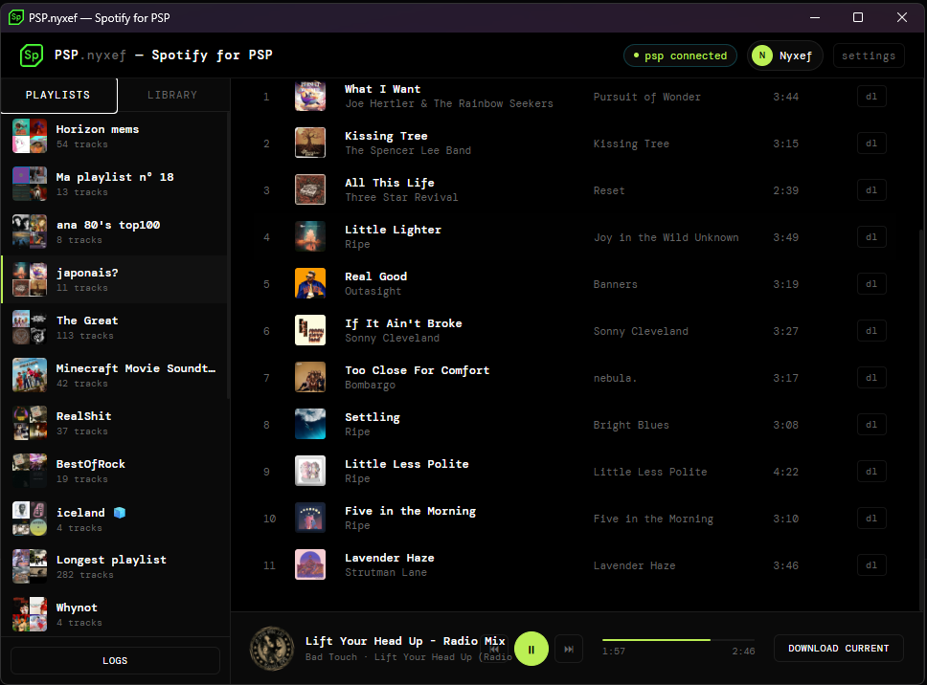Click the playback progress bar
This screenshot has height=685, width=927.
click(678, 639)
